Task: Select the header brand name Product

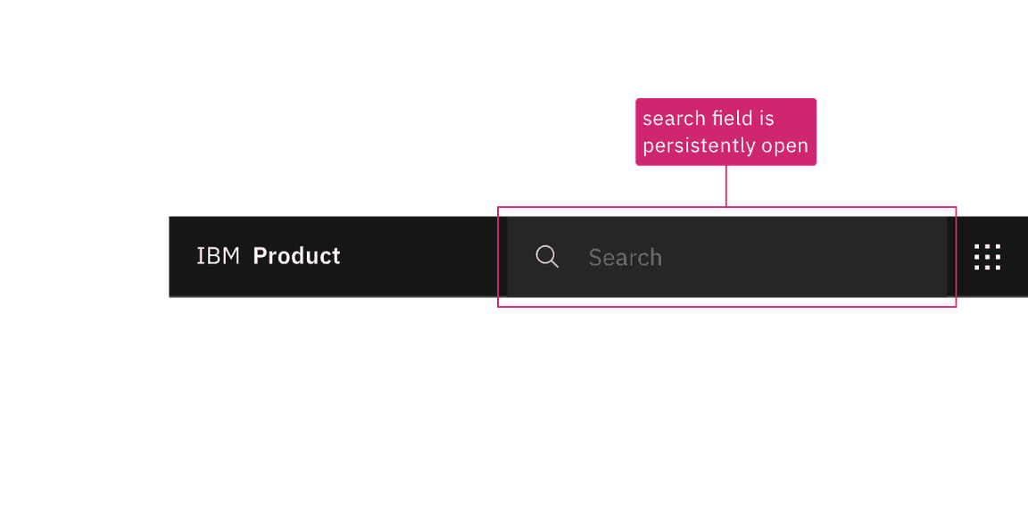Action: click(296, 256)
